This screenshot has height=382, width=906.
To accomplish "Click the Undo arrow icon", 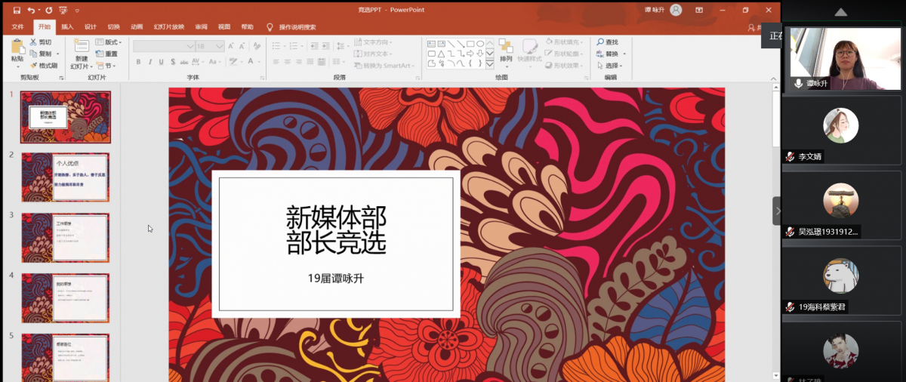I will click(x=32, y=11).
